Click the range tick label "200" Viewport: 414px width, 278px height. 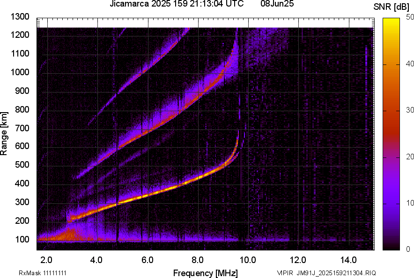coord(22,221)
